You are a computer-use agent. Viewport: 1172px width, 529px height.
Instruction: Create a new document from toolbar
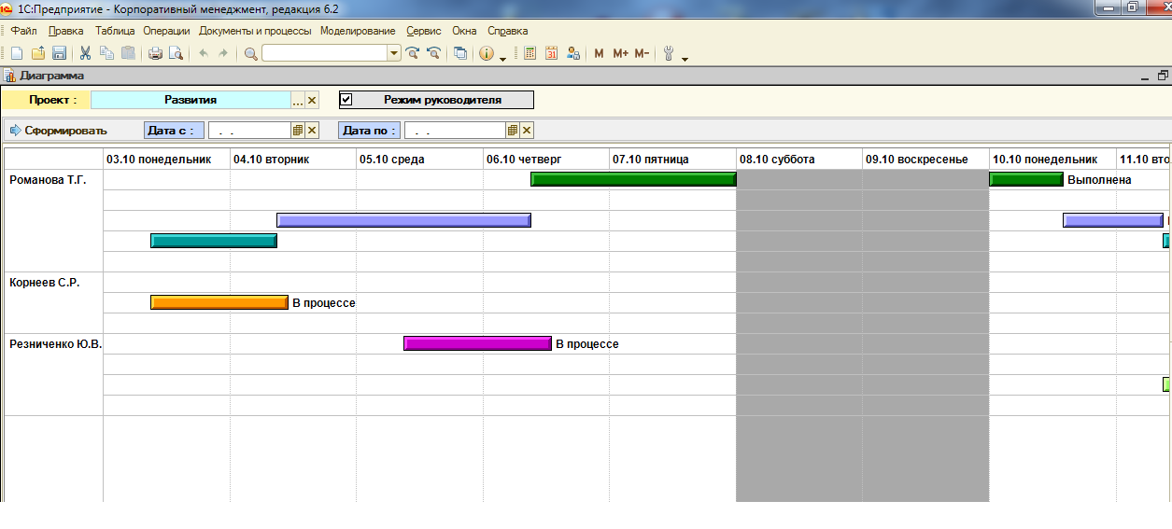coord(17,53)
